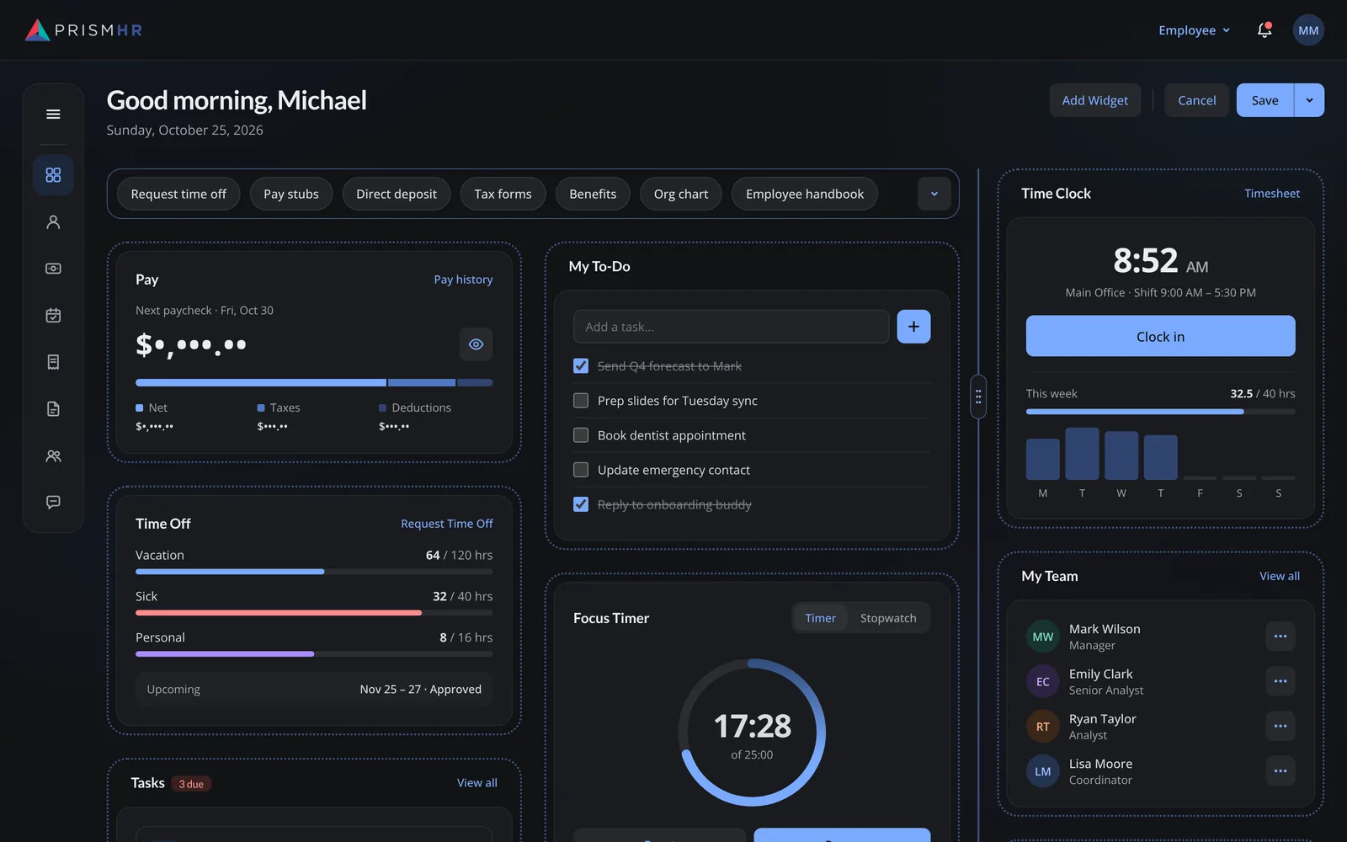Open the Employee role dropdown
The image size is (1347, 842).
click(1194, 30)
